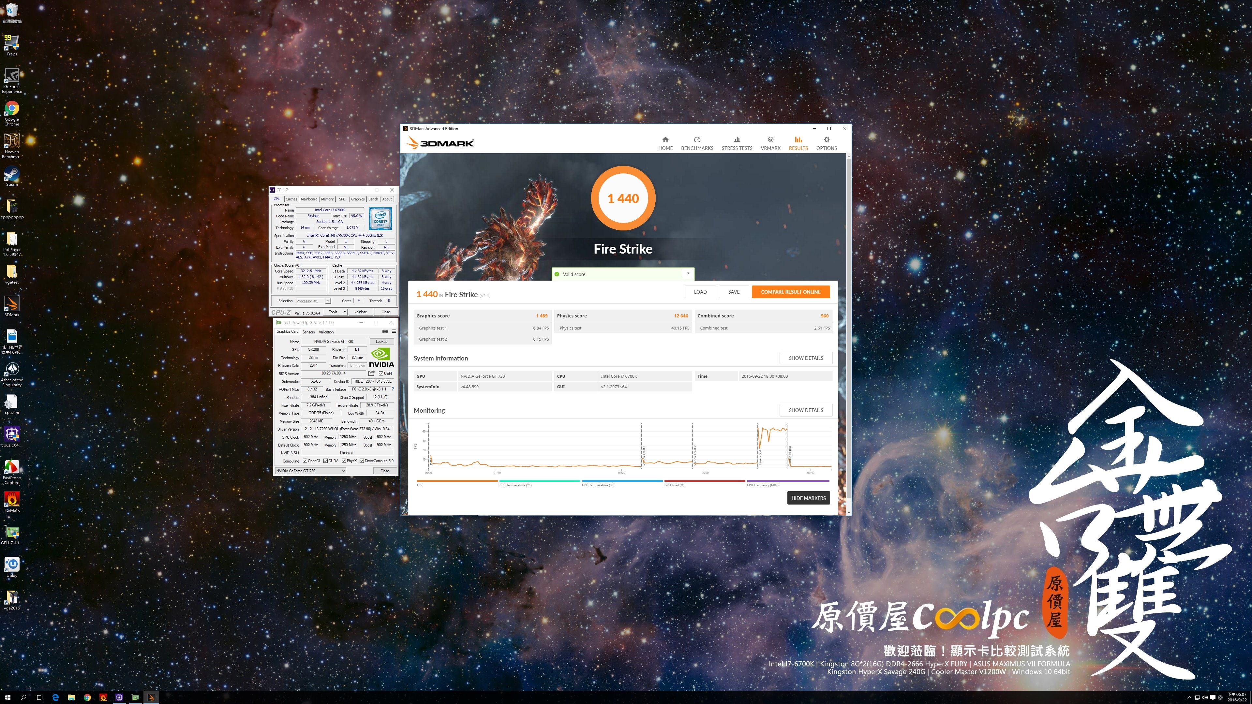Open GeForce Experience desktop shortcut
The height and width of the screenshot is (704, 1252).
pos(12,80)
